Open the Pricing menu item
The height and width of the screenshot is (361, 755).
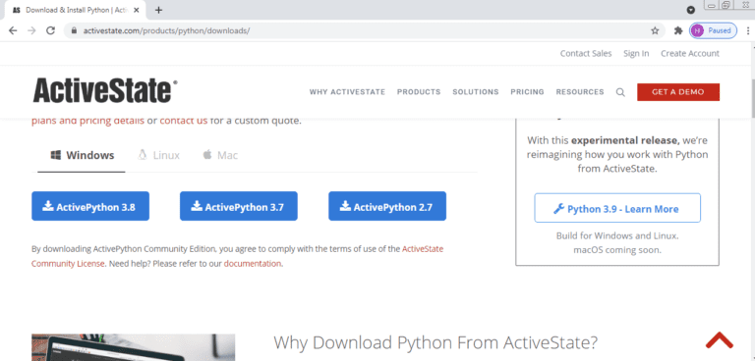pyautogui.click(x=527, y=92)
